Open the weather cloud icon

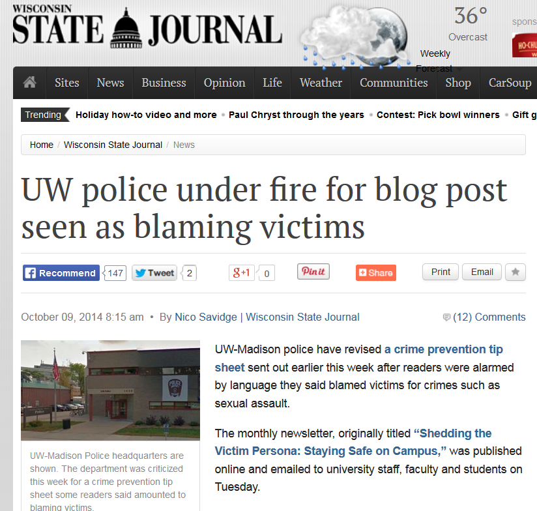click(x=355, y=37)
